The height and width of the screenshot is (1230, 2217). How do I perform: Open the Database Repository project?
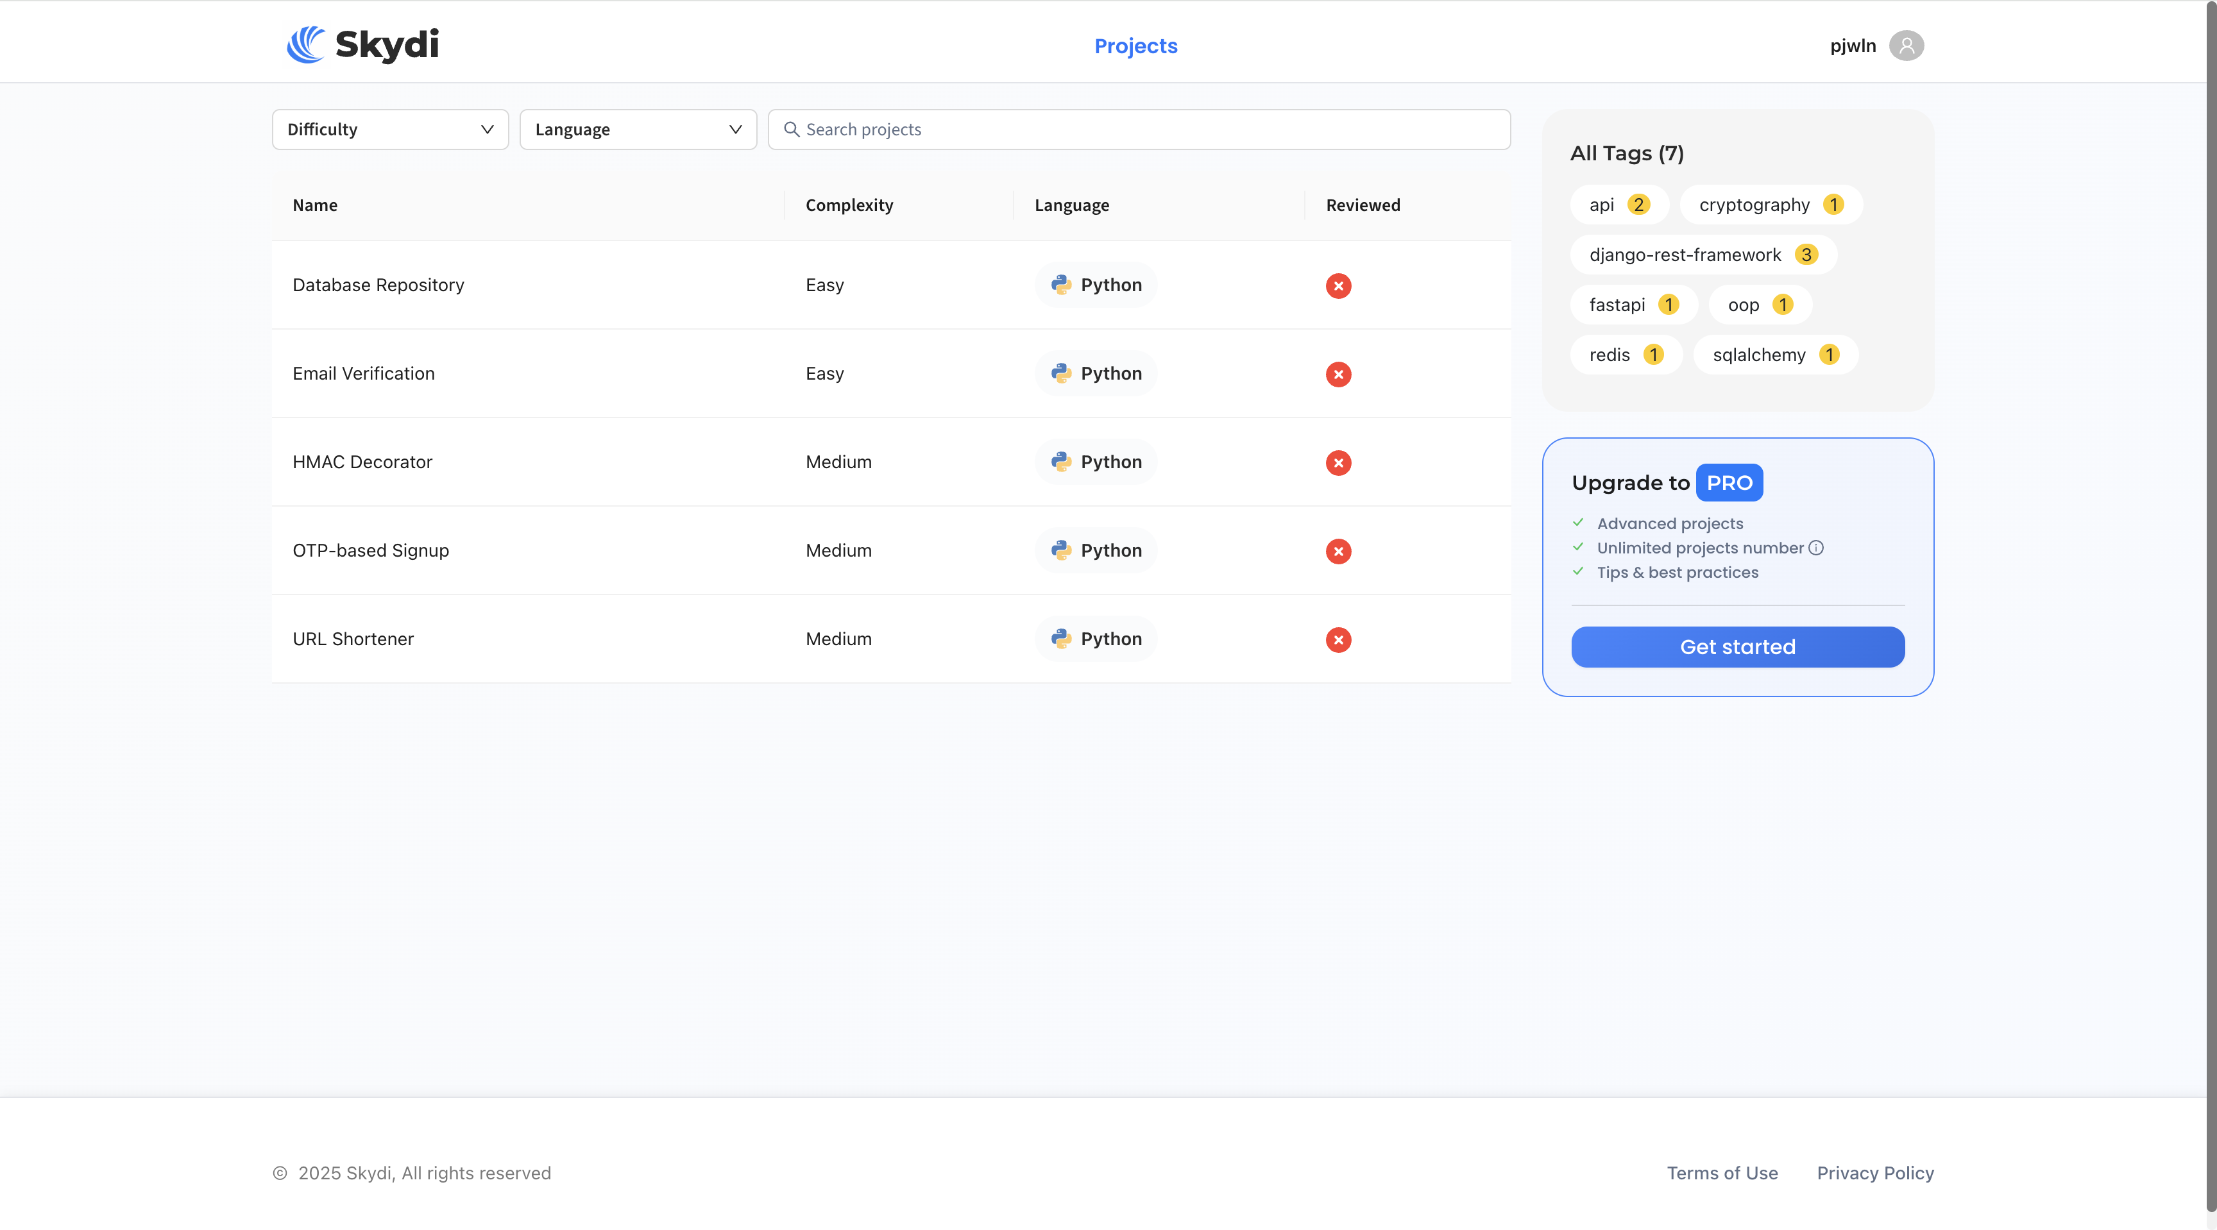378,285
